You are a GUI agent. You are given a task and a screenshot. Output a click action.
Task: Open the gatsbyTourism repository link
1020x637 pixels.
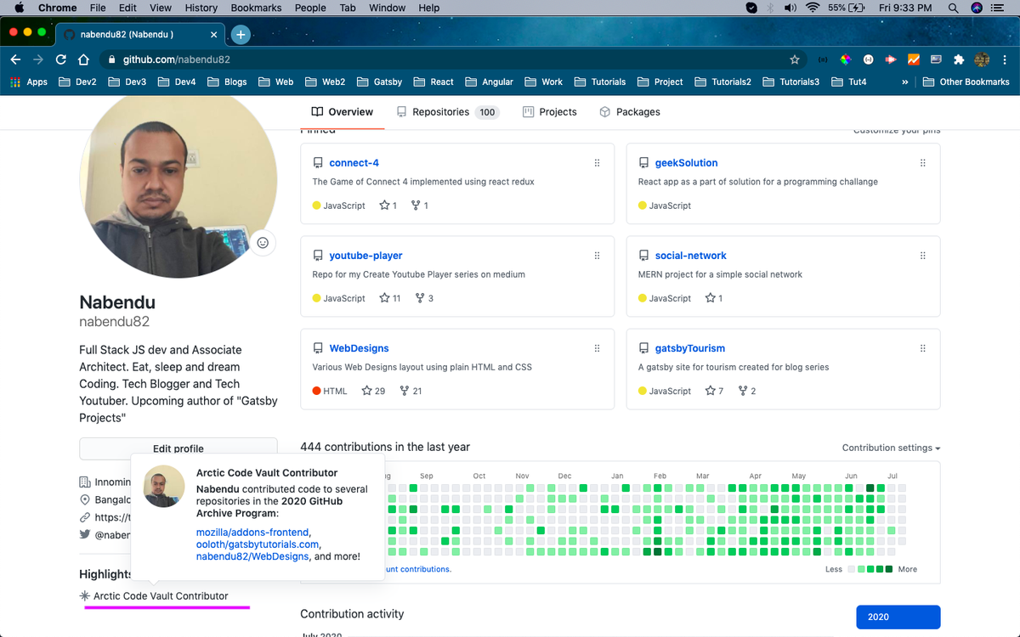point(689,348)
